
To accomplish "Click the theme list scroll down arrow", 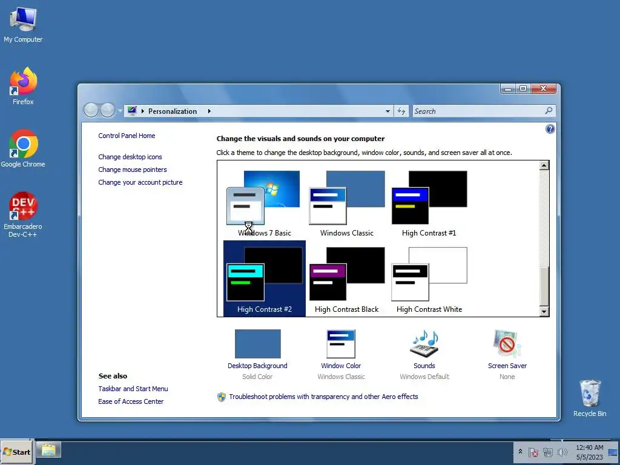I will pos(544,312).
